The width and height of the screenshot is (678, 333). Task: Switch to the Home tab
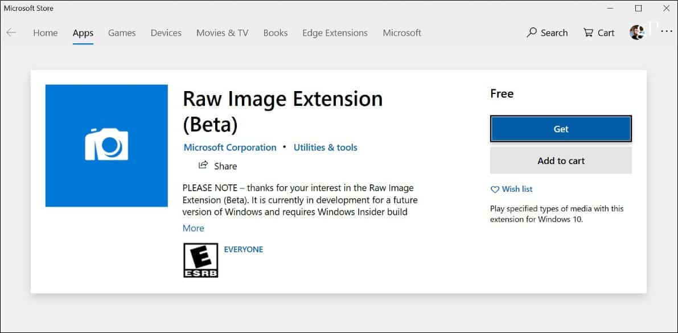pyautogui.click(x=46, y=33)
